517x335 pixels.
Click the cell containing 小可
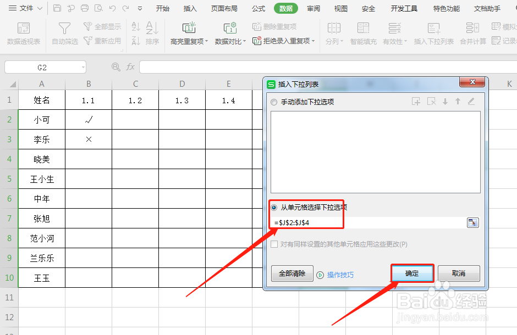pyautogui.click(x=42, y=120)
